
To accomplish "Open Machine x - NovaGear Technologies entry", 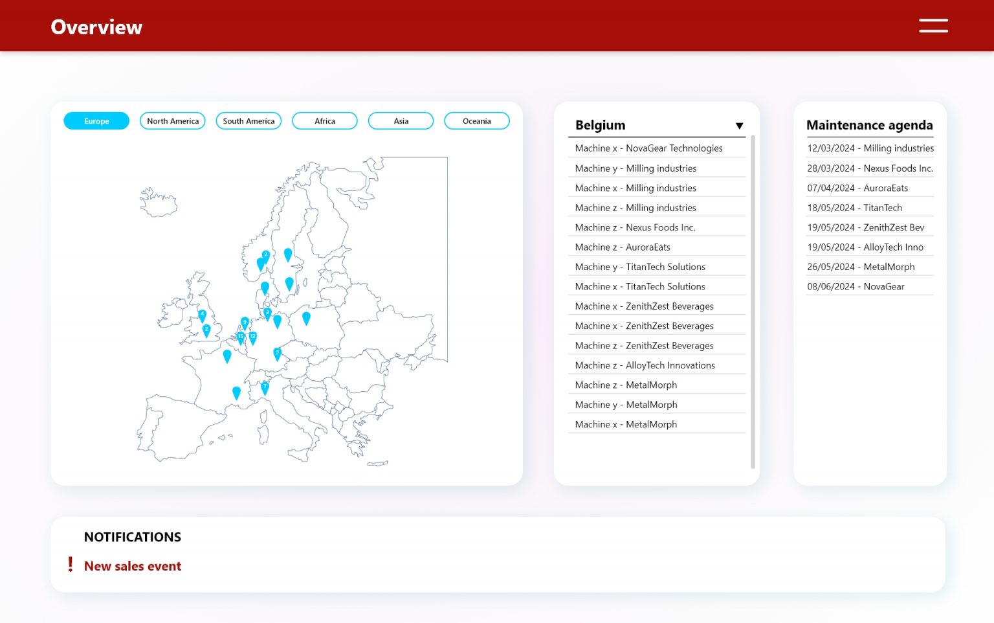I will click(648, 148).
